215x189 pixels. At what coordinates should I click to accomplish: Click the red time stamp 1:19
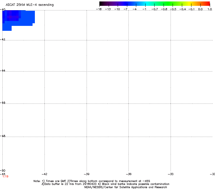coord(5,176)
